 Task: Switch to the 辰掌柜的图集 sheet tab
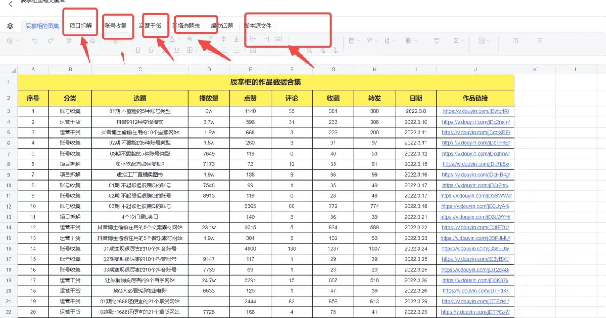(42, 26)
